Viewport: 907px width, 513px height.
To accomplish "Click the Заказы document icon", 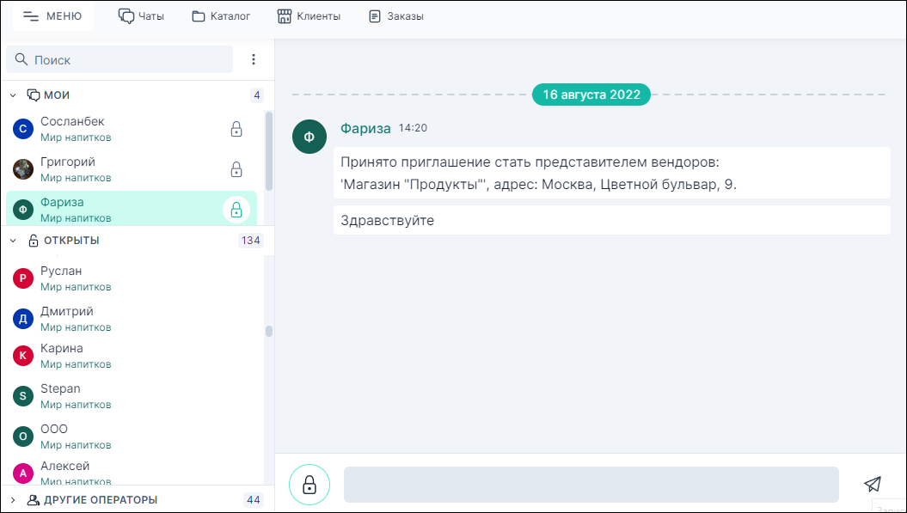I will pos(372,15).
